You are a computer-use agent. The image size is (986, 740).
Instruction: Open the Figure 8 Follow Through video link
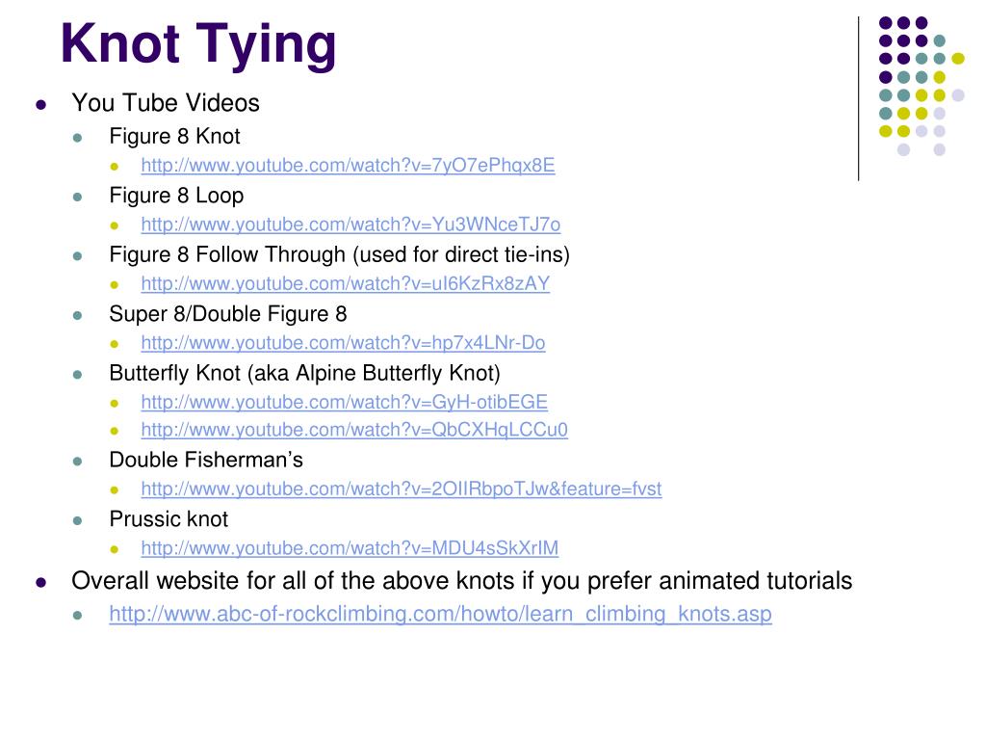tap(346, 284)
